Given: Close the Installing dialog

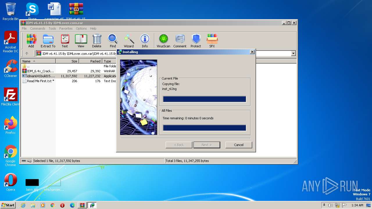Looking at the screenshot, I should click(252, 52).
